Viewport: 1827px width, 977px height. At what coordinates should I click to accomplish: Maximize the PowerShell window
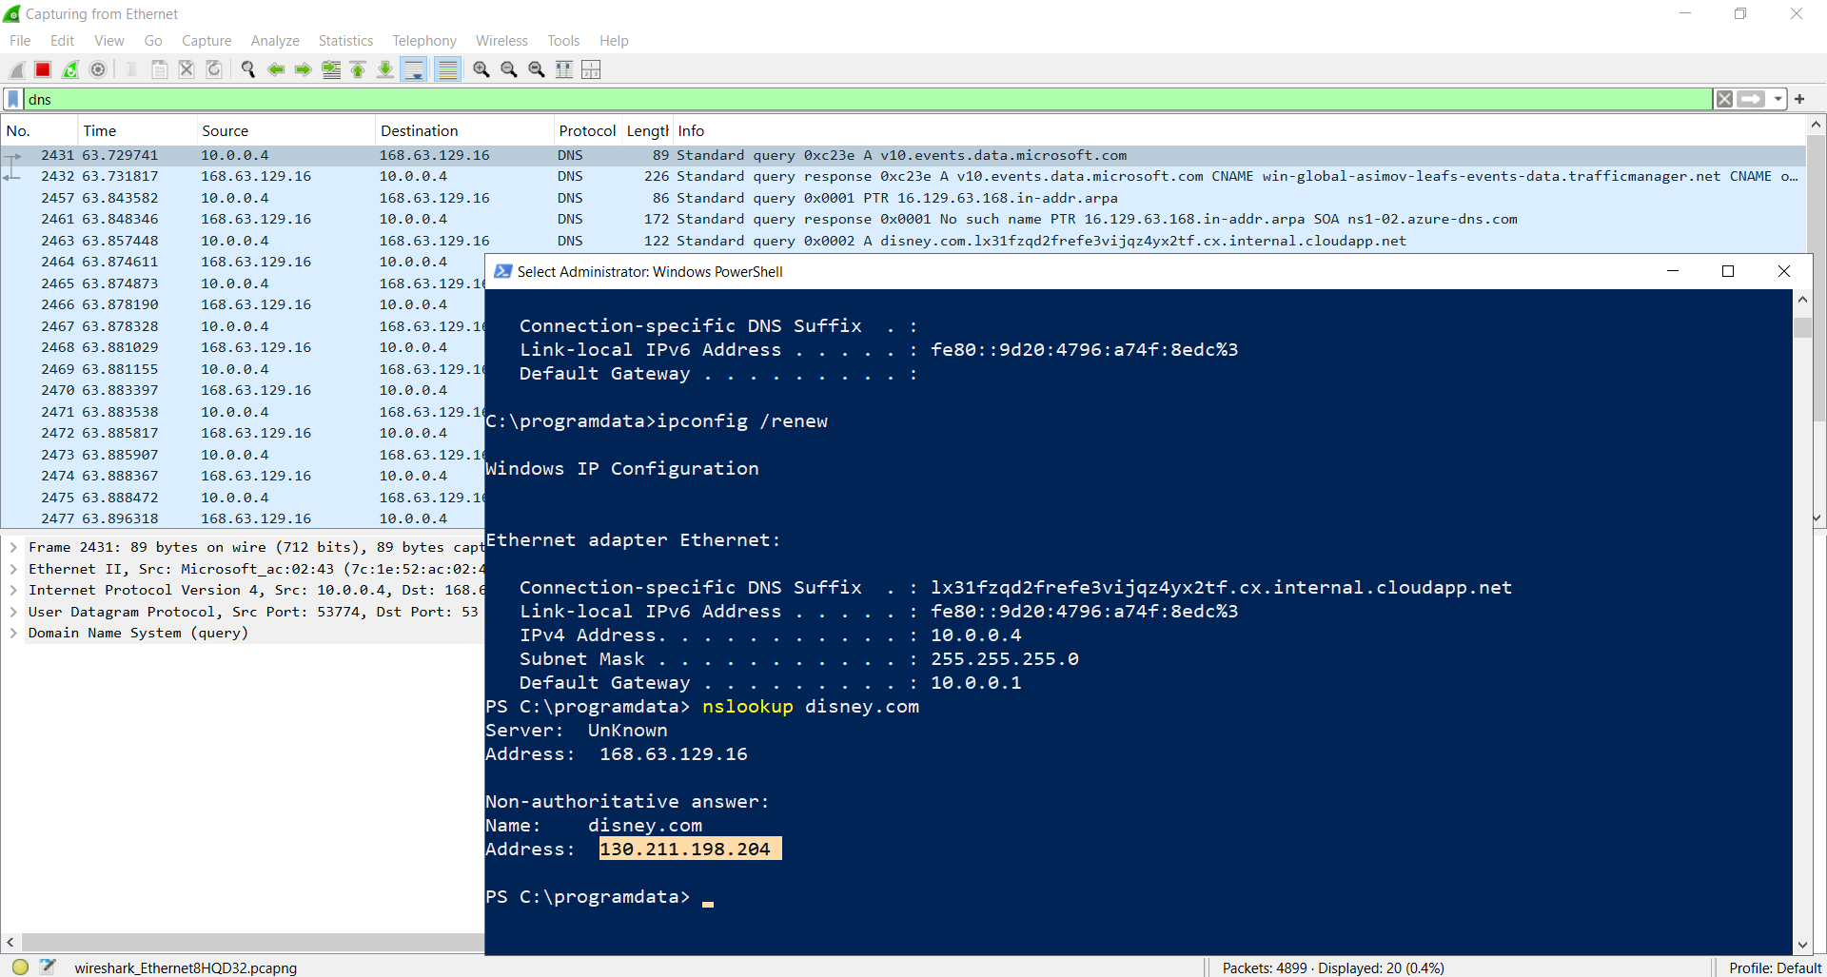coord(1728,271)
